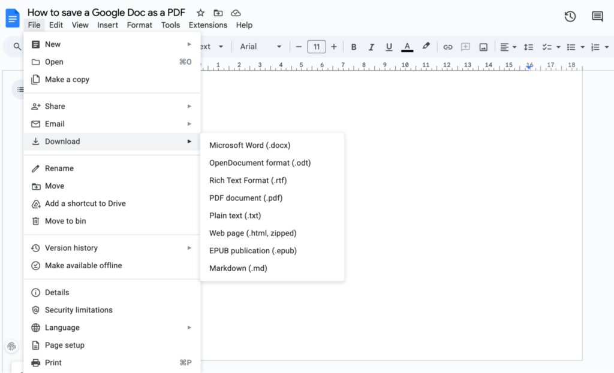Expand the Language submenu

[x=112, y=327]
